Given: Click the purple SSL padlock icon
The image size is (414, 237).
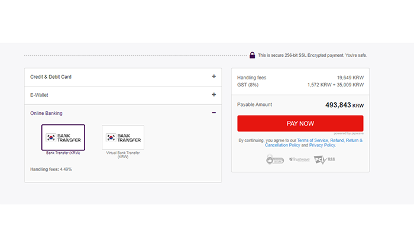Looking at the screenshot, I should pyautogui.click(x=252, y=55).
